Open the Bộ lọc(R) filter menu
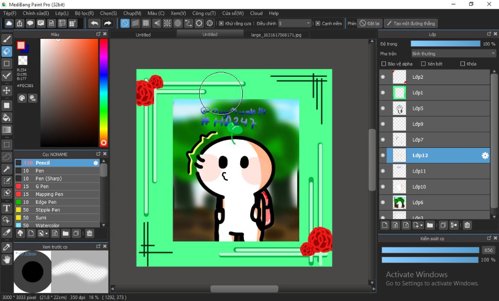499x301 pixels. point(84,13)
